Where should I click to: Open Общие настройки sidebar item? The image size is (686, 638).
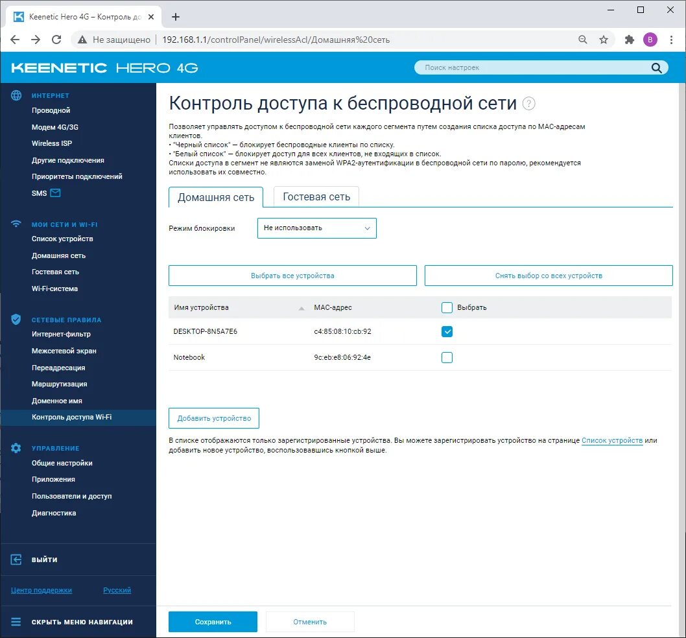click(62, 463)
